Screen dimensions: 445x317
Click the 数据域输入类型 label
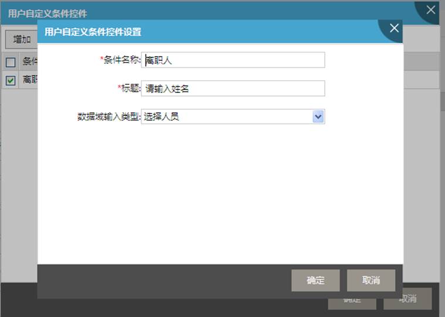[x=109, y=117]
